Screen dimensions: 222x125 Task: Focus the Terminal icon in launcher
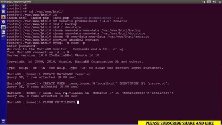click(3, 27)
